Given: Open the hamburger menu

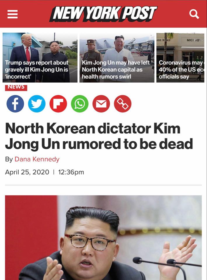Looking at the screenshot, I should (13, 14).
